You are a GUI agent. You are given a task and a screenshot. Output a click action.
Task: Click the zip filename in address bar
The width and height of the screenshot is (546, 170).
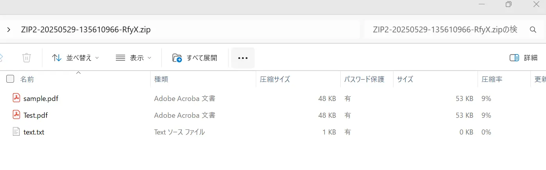pyautogui.click(x=86, y=30)
